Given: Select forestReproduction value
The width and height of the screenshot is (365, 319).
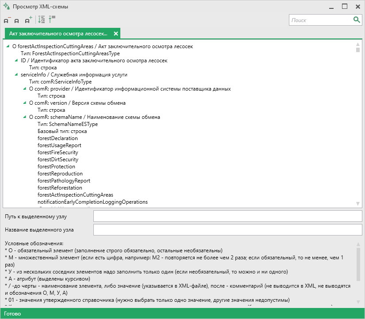Looking at the screenshot, I should 60,174.
